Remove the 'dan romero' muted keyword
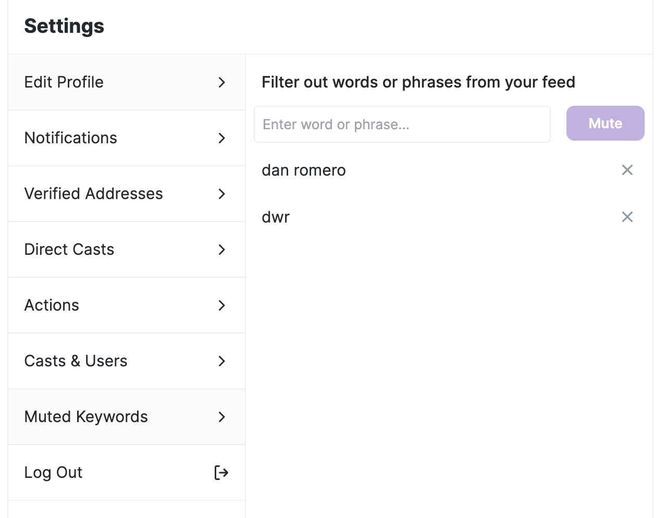The width and height of the screenshot is (667, 518). click(627, 170)
